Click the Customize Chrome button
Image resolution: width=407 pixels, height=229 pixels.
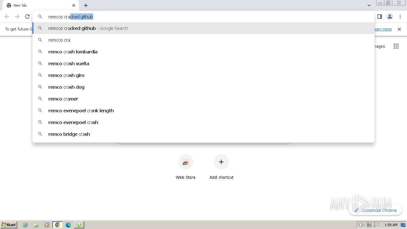click(x=376, y=210)
